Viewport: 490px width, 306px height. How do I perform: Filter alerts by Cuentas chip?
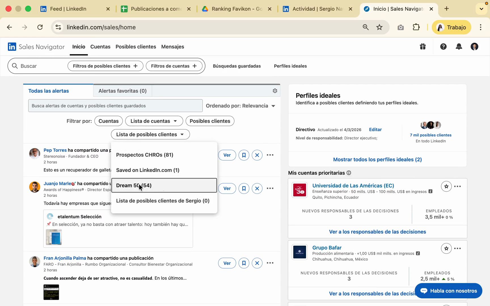pyautogui.click(x=109, y=121)
